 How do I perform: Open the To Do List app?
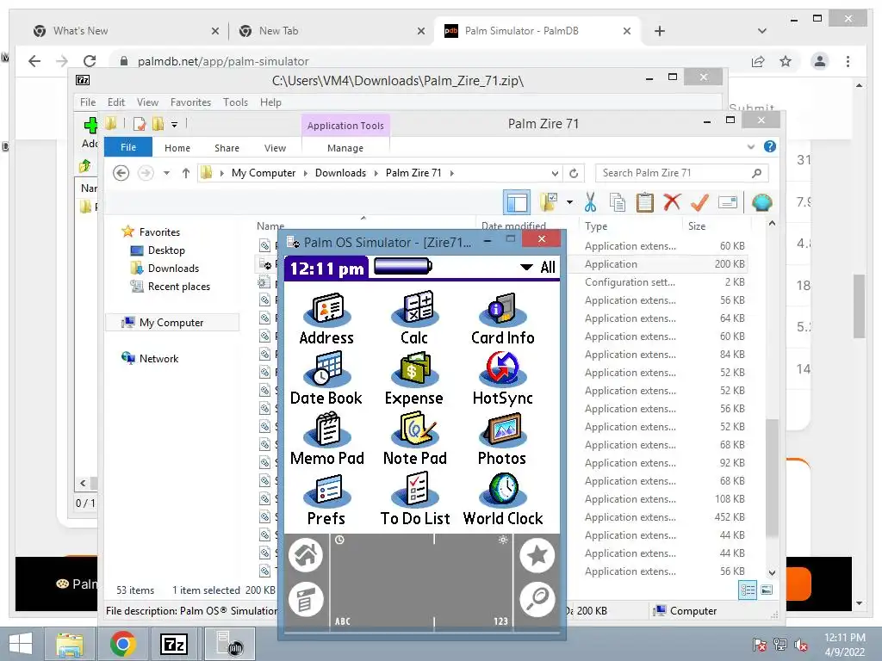pos(415,499)
